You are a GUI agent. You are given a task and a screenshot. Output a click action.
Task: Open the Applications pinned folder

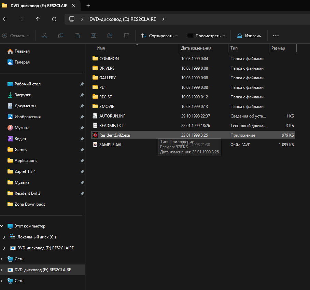pyautogui.click(x=22, y=161)
